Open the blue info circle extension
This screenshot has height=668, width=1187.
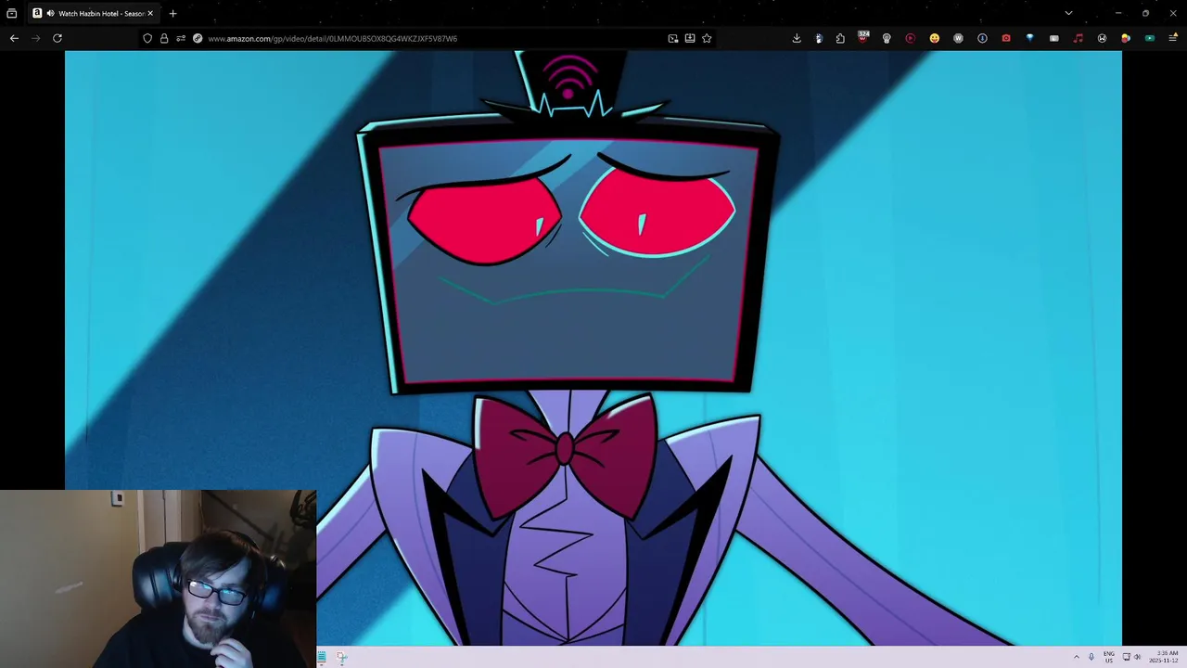pyautogui.click(x=982, y=38)
